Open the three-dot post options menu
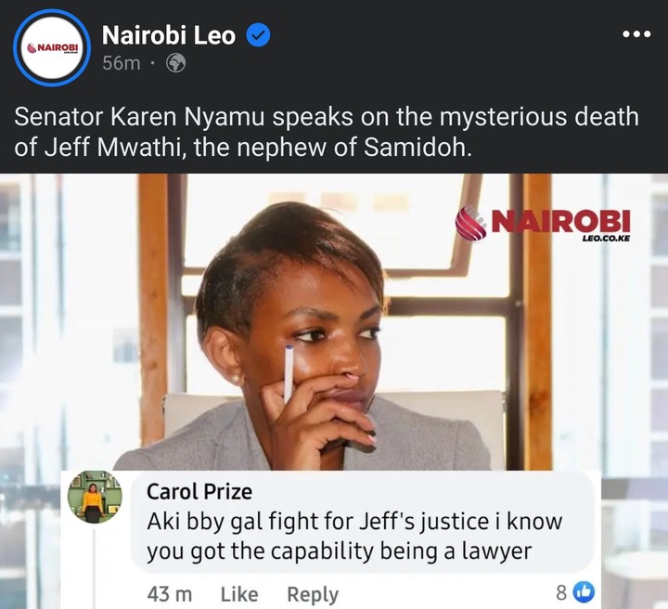Image resolution: width=668 pixels, height=609 pixels. pyautogui.click(x=636, y=34)
